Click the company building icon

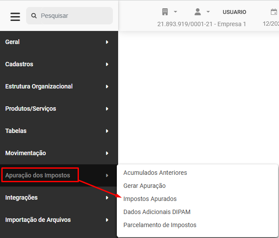(165, 12)
